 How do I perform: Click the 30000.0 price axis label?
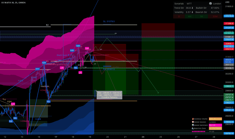coord(229,82)
